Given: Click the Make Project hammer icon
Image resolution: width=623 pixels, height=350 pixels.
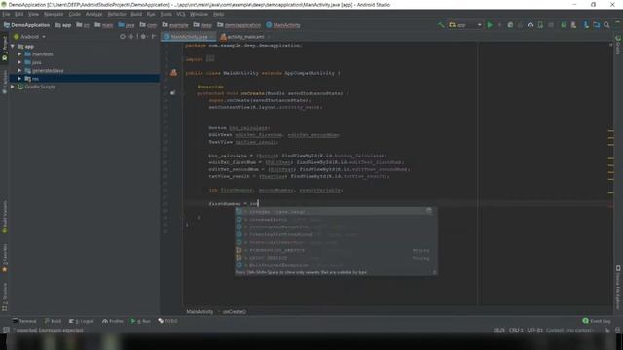Looking at the screenshot, I should coord(441,25).
